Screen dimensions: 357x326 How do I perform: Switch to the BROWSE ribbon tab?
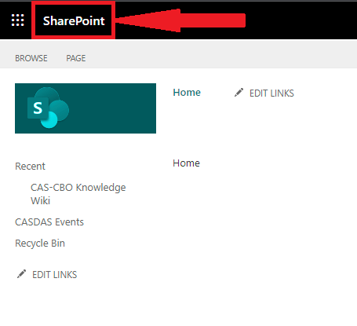pos(31,58)
